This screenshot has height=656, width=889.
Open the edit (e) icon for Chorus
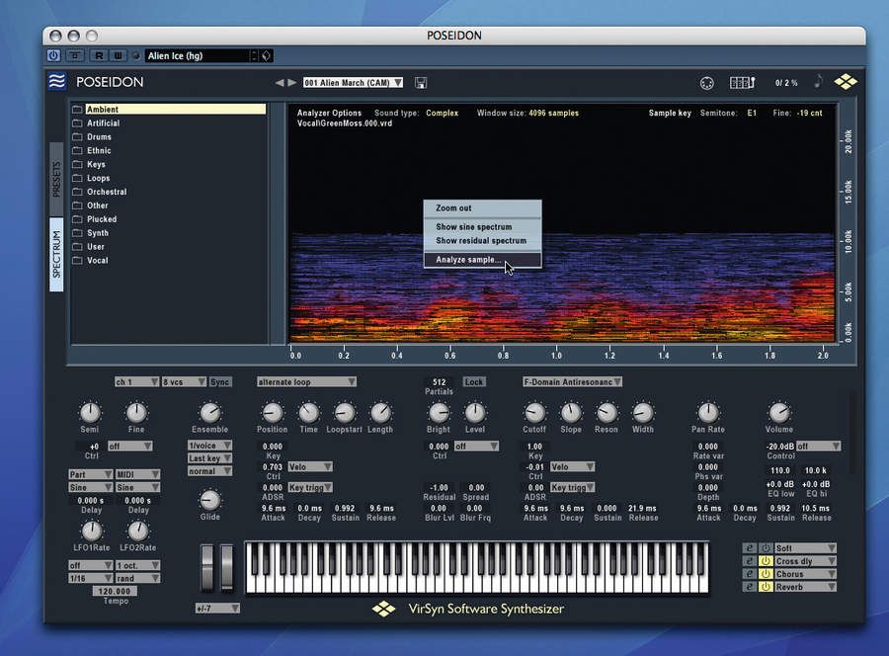point(750,574)
